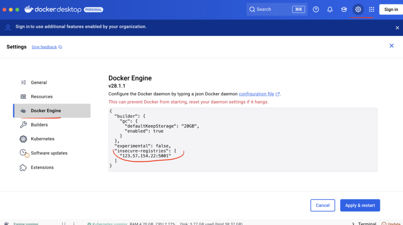
Task: Click the Docker Desktop whale logo
Action: click(x=29, y=9)
